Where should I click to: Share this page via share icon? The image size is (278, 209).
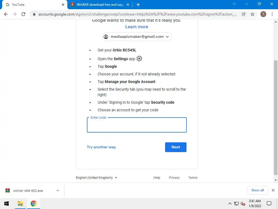point(244,14)
